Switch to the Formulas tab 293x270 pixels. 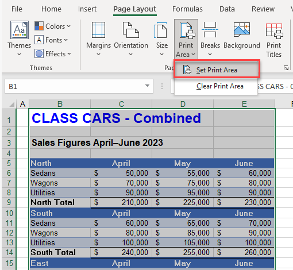[x=187, y=9]
